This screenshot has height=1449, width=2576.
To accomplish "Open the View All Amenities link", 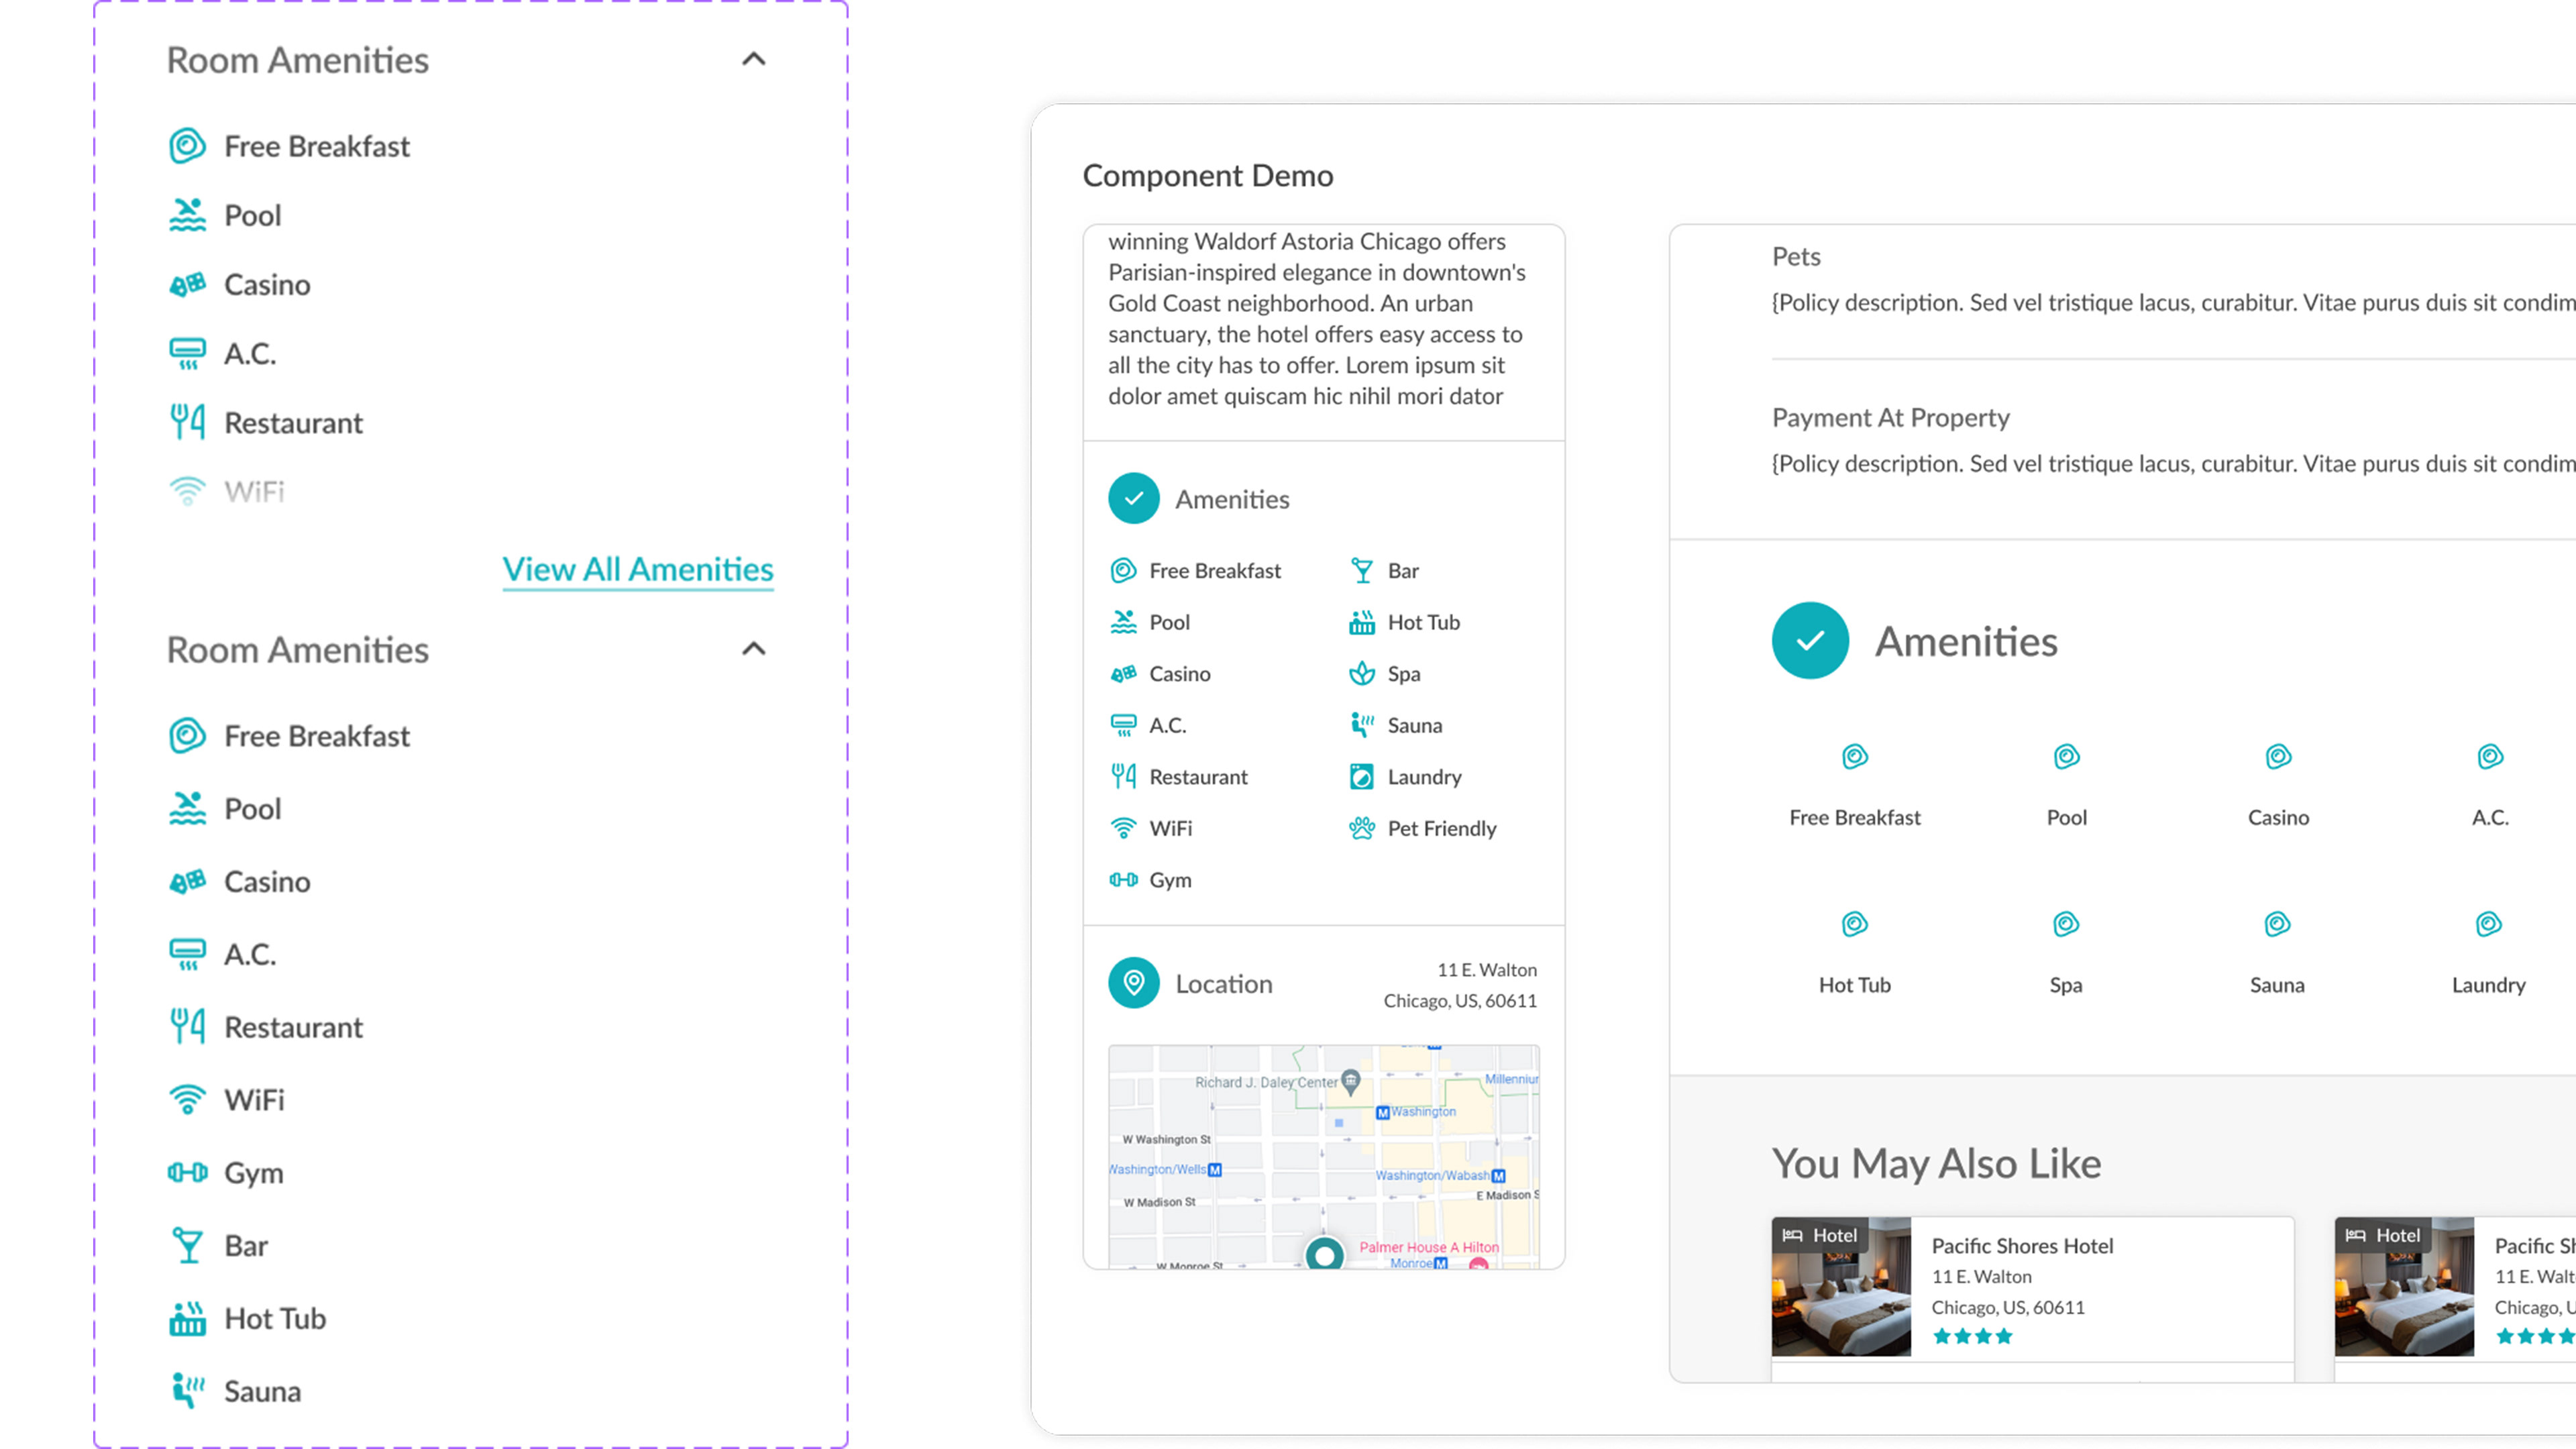I will point(637,570).
